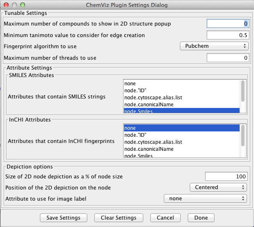Cancel the settings dialog
Screen dimensions: 254x227
165,218
